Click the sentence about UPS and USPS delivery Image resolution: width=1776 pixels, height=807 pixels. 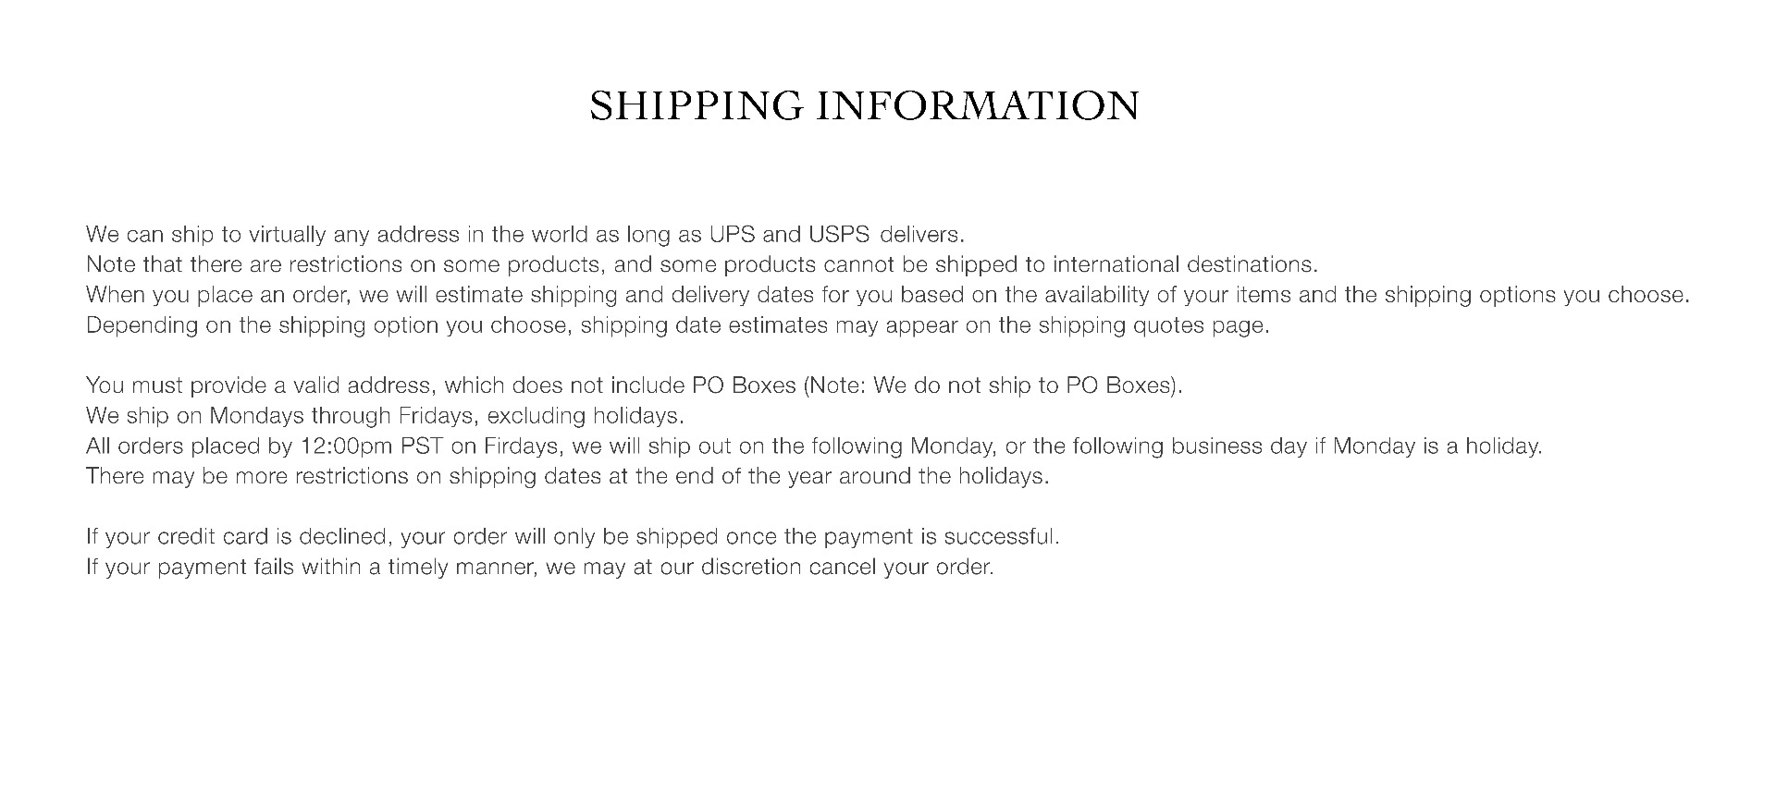(x=525, y=235)
